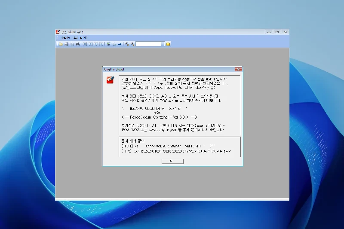Go to next page icon
The width and height of the screenshot is (344, 229).
coord(96,44)
